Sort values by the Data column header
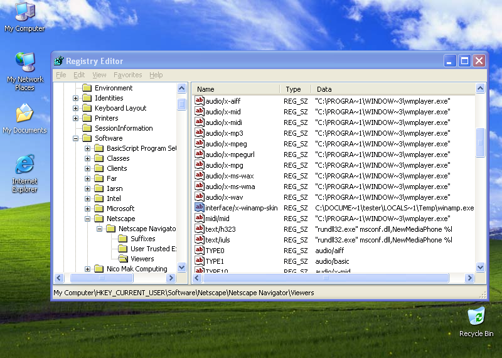Screen dimensions: 502x358 click(x=393, y=89)
